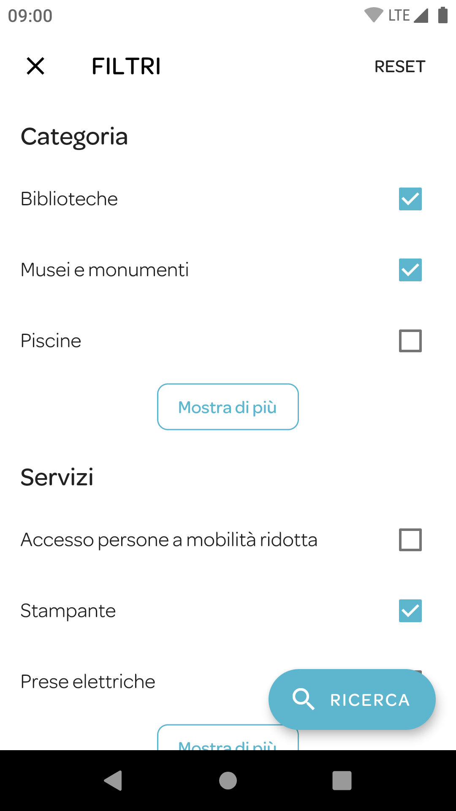
Task: Check Accesso persone a mobilità ridotta
Action: (x=410, y=540)
